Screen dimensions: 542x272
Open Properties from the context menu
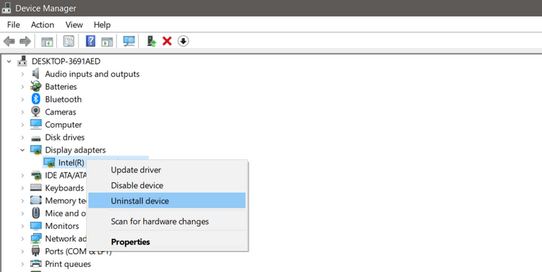167,242
